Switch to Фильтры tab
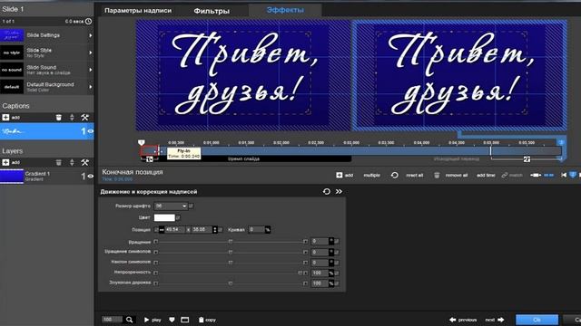 point(212,11)
